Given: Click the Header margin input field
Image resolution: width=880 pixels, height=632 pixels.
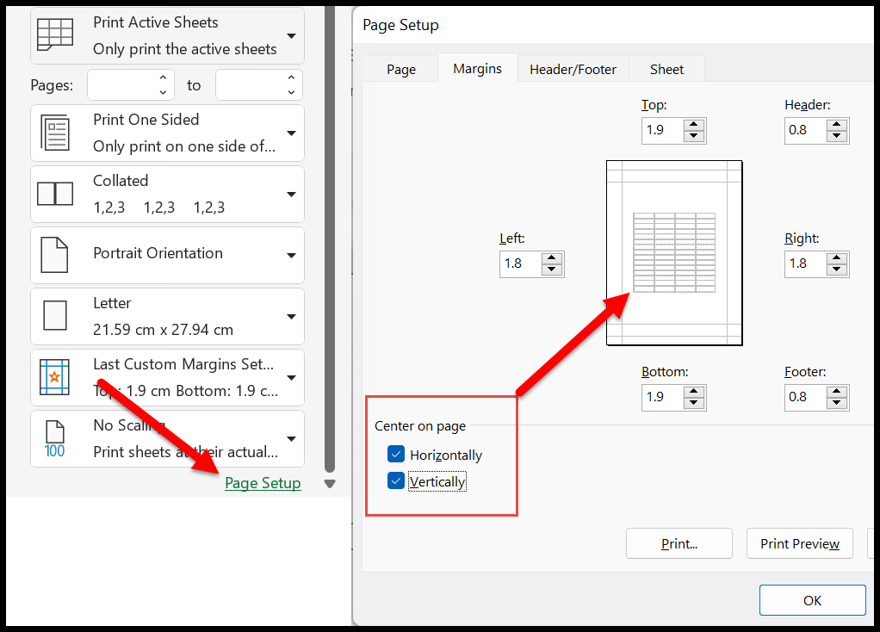Looking at the screenshot, I should point(805,130).
